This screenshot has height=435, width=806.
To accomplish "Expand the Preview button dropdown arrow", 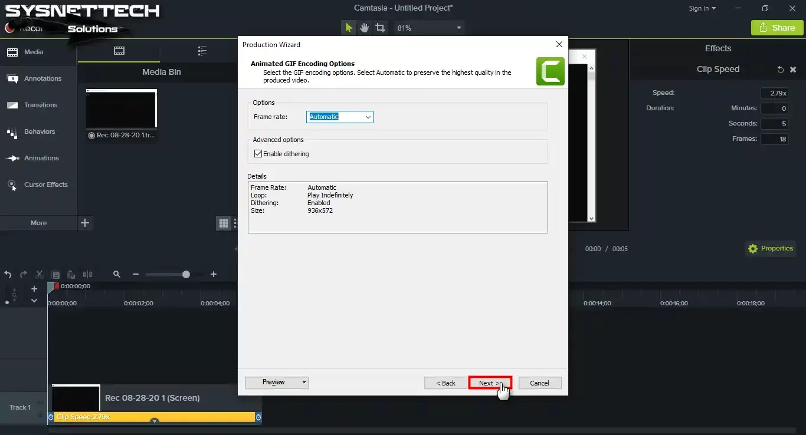I will [x=304, y=383].
